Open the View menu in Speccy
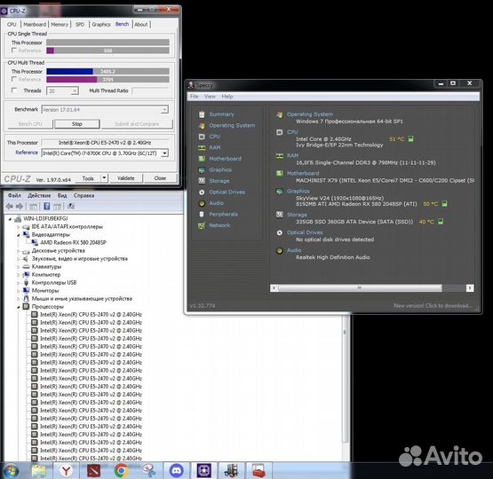This screenshot has width=493, height=479. [x=210, y=97]
